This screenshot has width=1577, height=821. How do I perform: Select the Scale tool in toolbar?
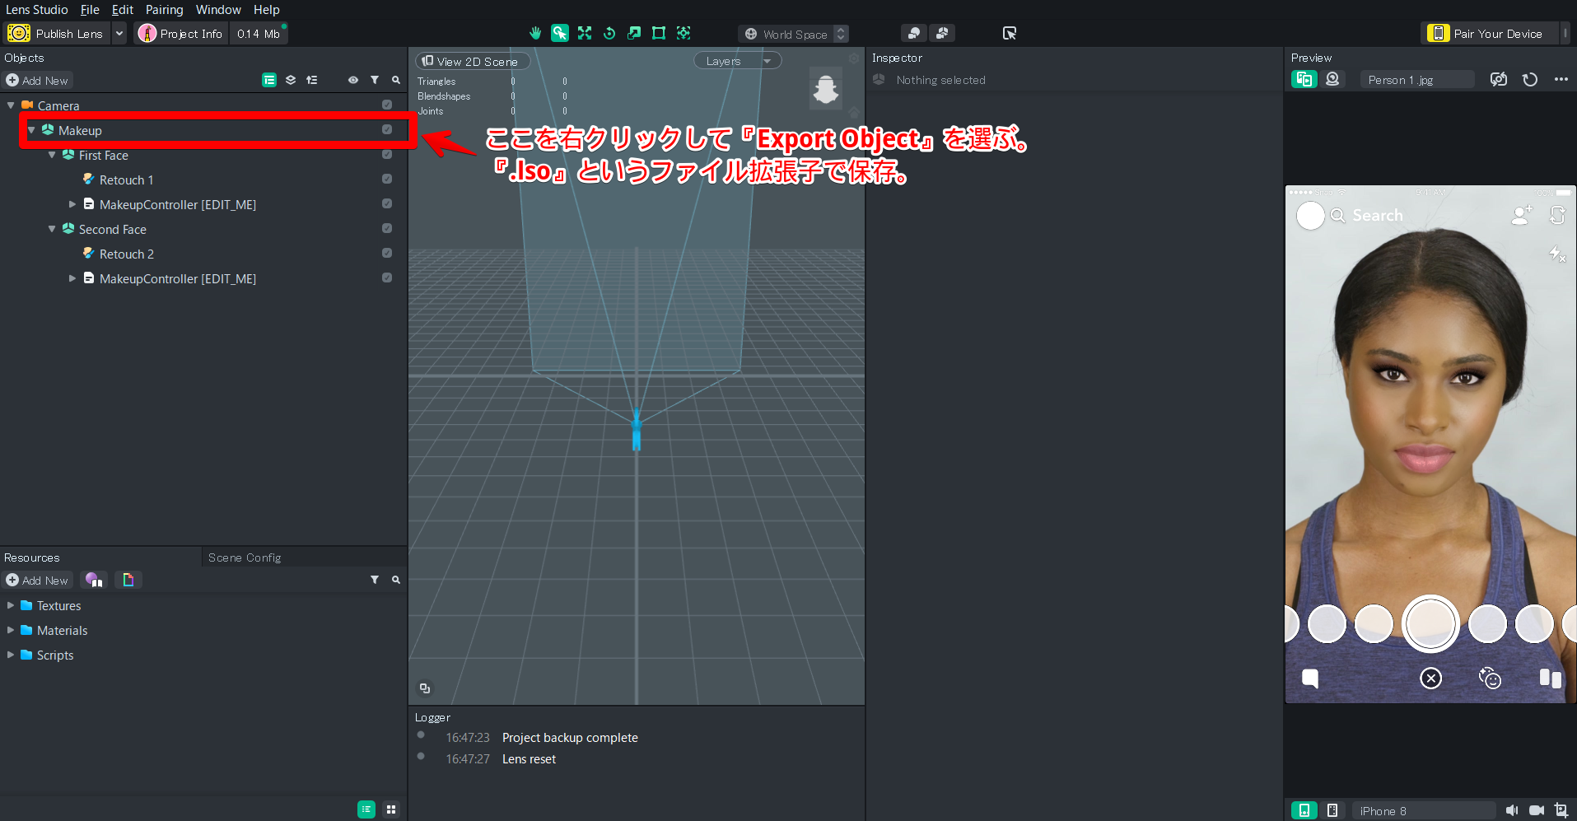click(x=634, y=33)
